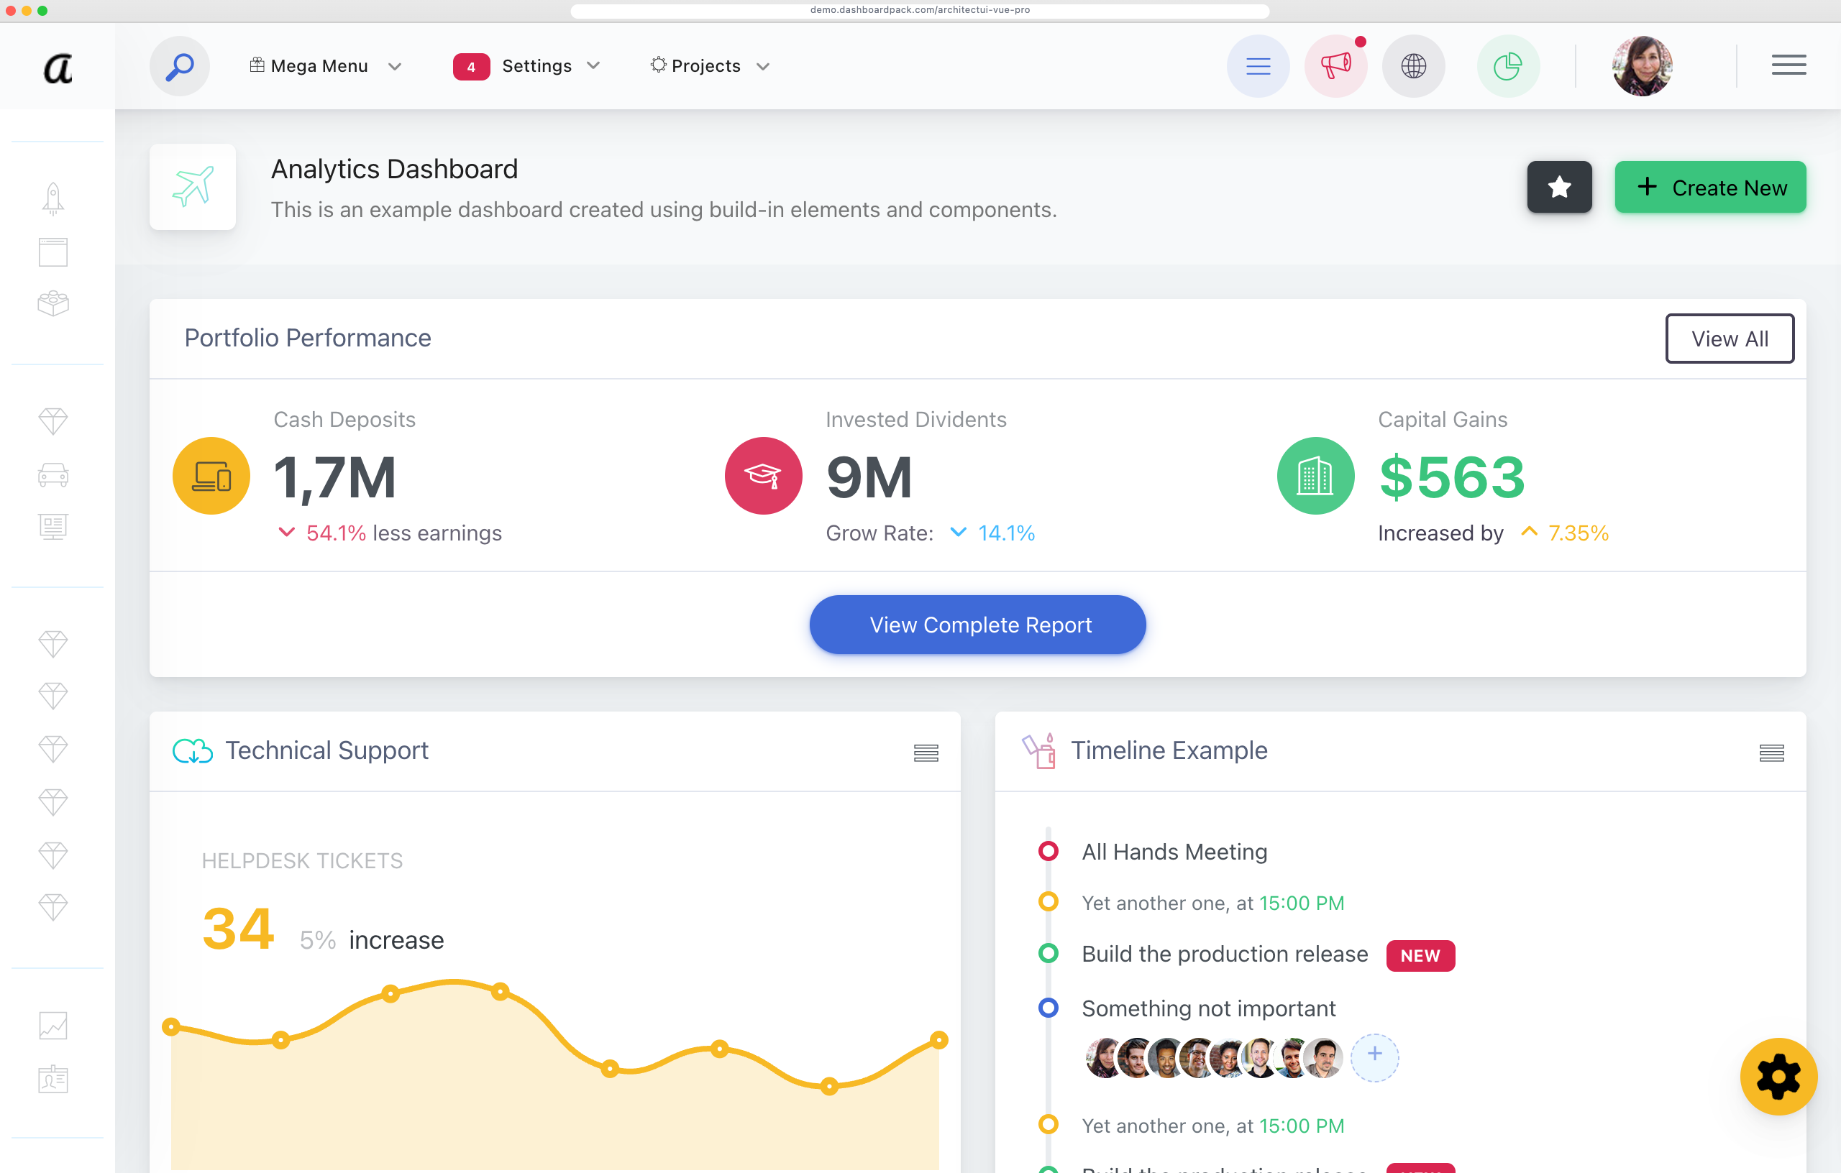Open the Projects dropdown menu

pyautogui.click(x=710, y=66)
